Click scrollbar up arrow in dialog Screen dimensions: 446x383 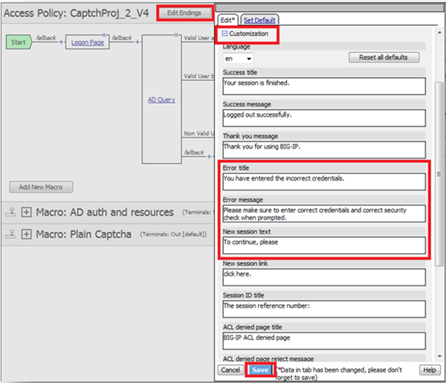click(x=439, y=33)
